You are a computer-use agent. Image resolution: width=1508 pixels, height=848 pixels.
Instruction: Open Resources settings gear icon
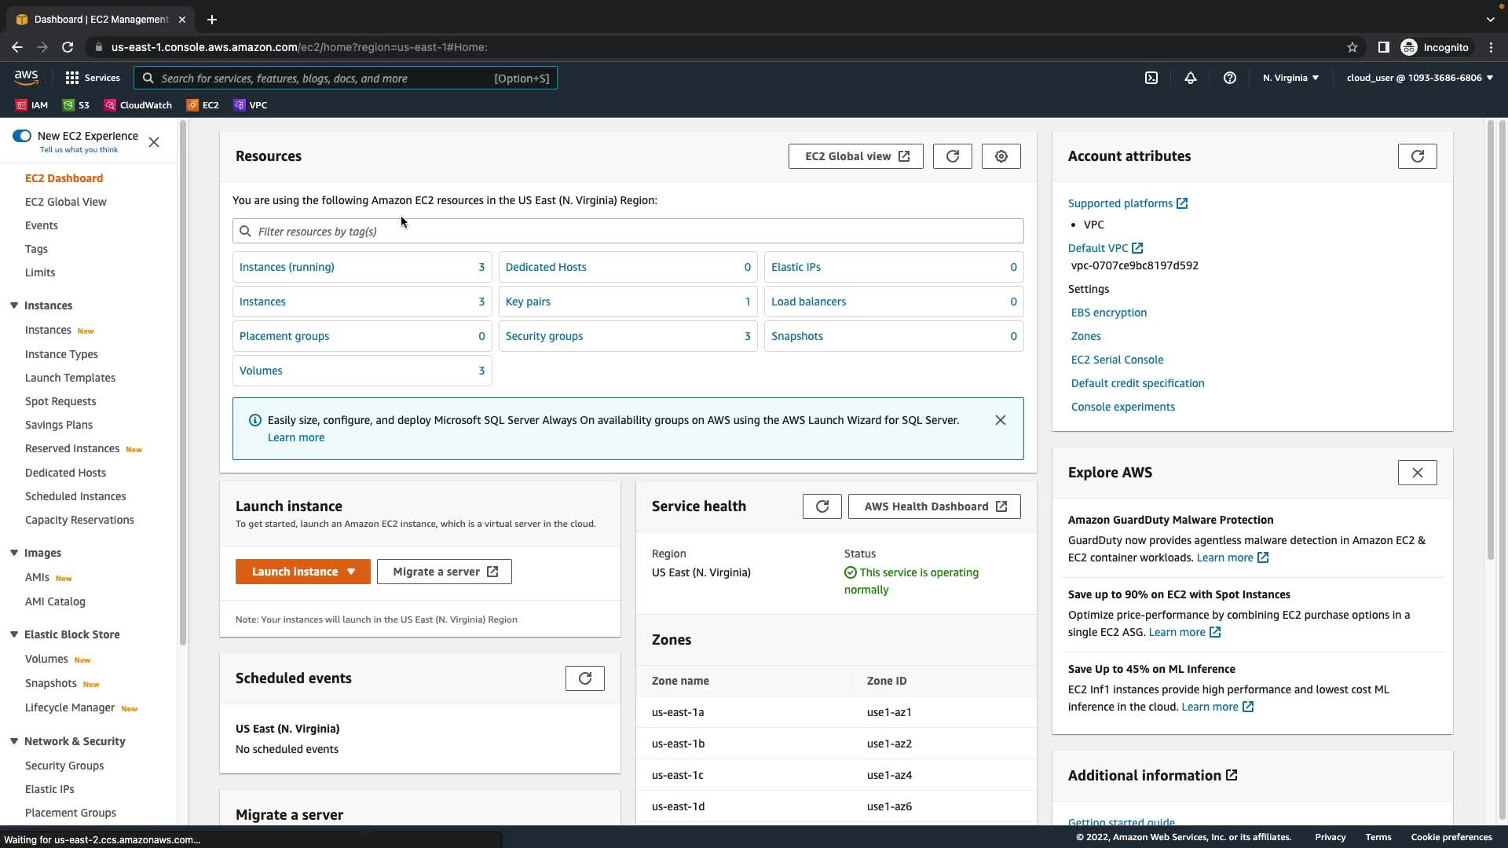tap(1001, 156)
